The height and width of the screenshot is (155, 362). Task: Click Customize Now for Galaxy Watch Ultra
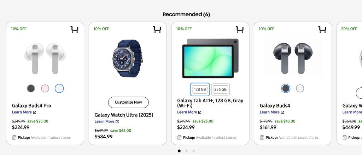click(x=128, y=102)
